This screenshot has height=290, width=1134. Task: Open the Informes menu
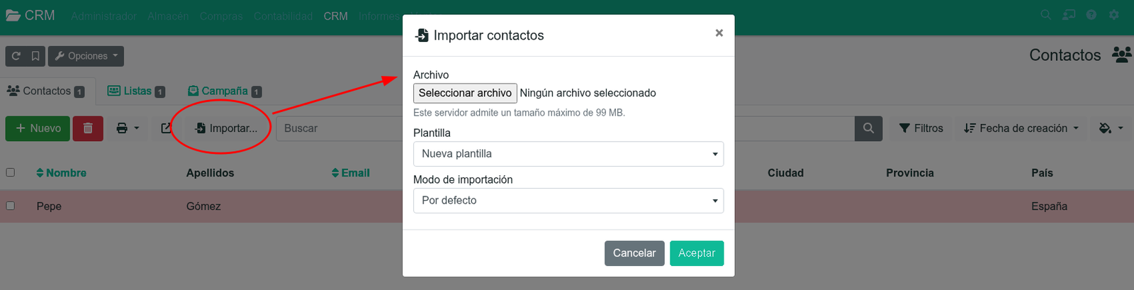(378, 16)
